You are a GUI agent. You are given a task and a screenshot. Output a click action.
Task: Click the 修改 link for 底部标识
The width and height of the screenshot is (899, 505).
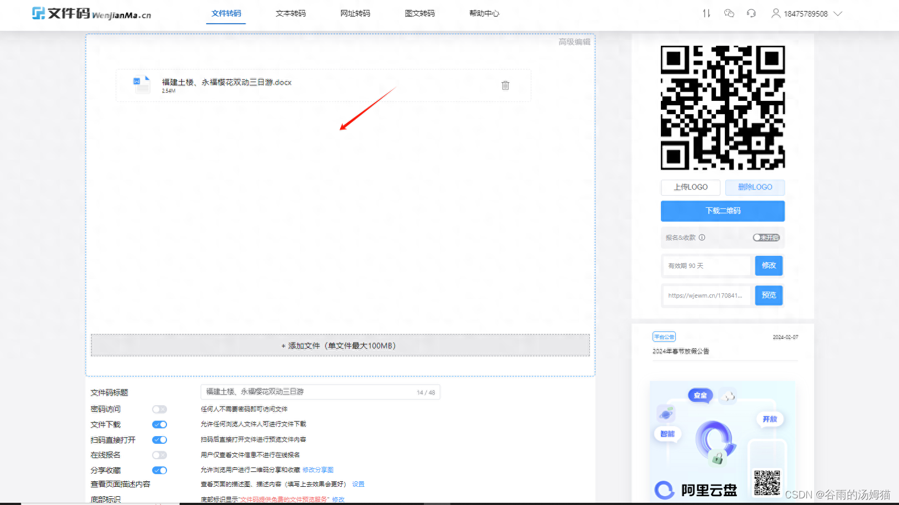338,499
